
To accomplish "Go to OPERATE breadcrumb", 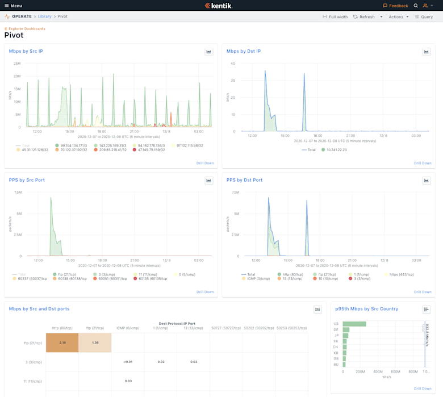I will click(x=22, y=16).
